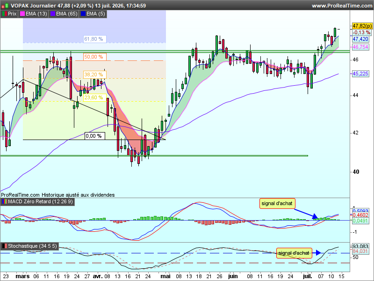
Task: Click the 0,0491 MACD histogram value tag
Action: click(x=360, y=221)
